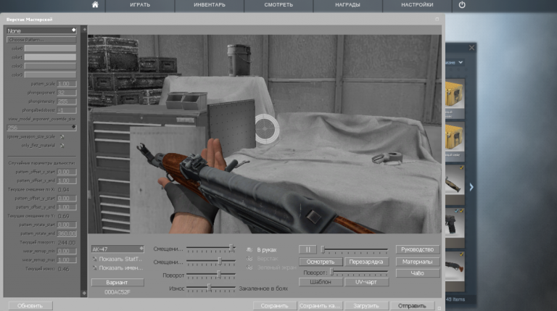
Task: Toggle only_first_material checkbox
Action: click(x=62, y=146)
